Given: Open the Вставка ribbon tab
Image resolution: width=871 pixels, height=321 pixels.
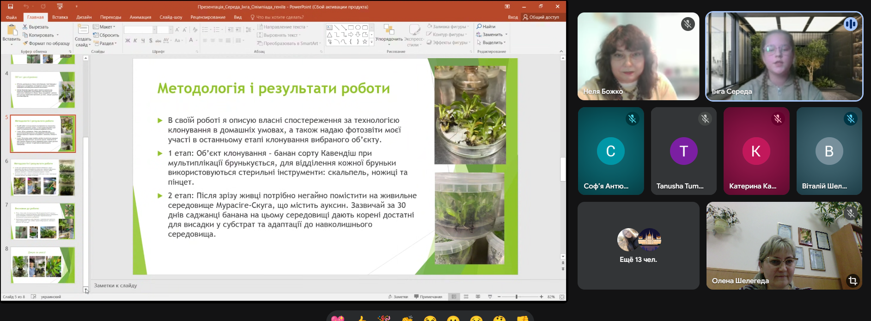Looking at the screenshot, I should pyautogui.click(x=60, y=17).
